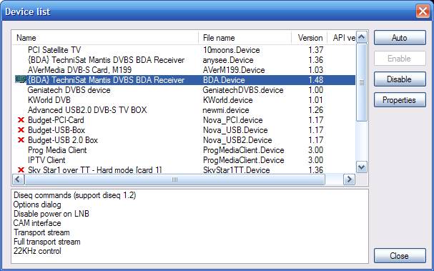Click the Nova_USB.Device file name
Screen dimensions: 434x271
click(x=235, y=130)
